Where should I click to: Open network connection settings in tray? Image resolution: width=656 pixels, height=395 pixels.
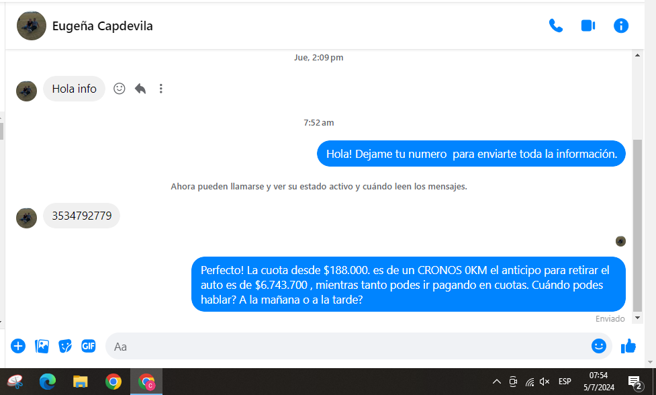click(x=530, y=382)
